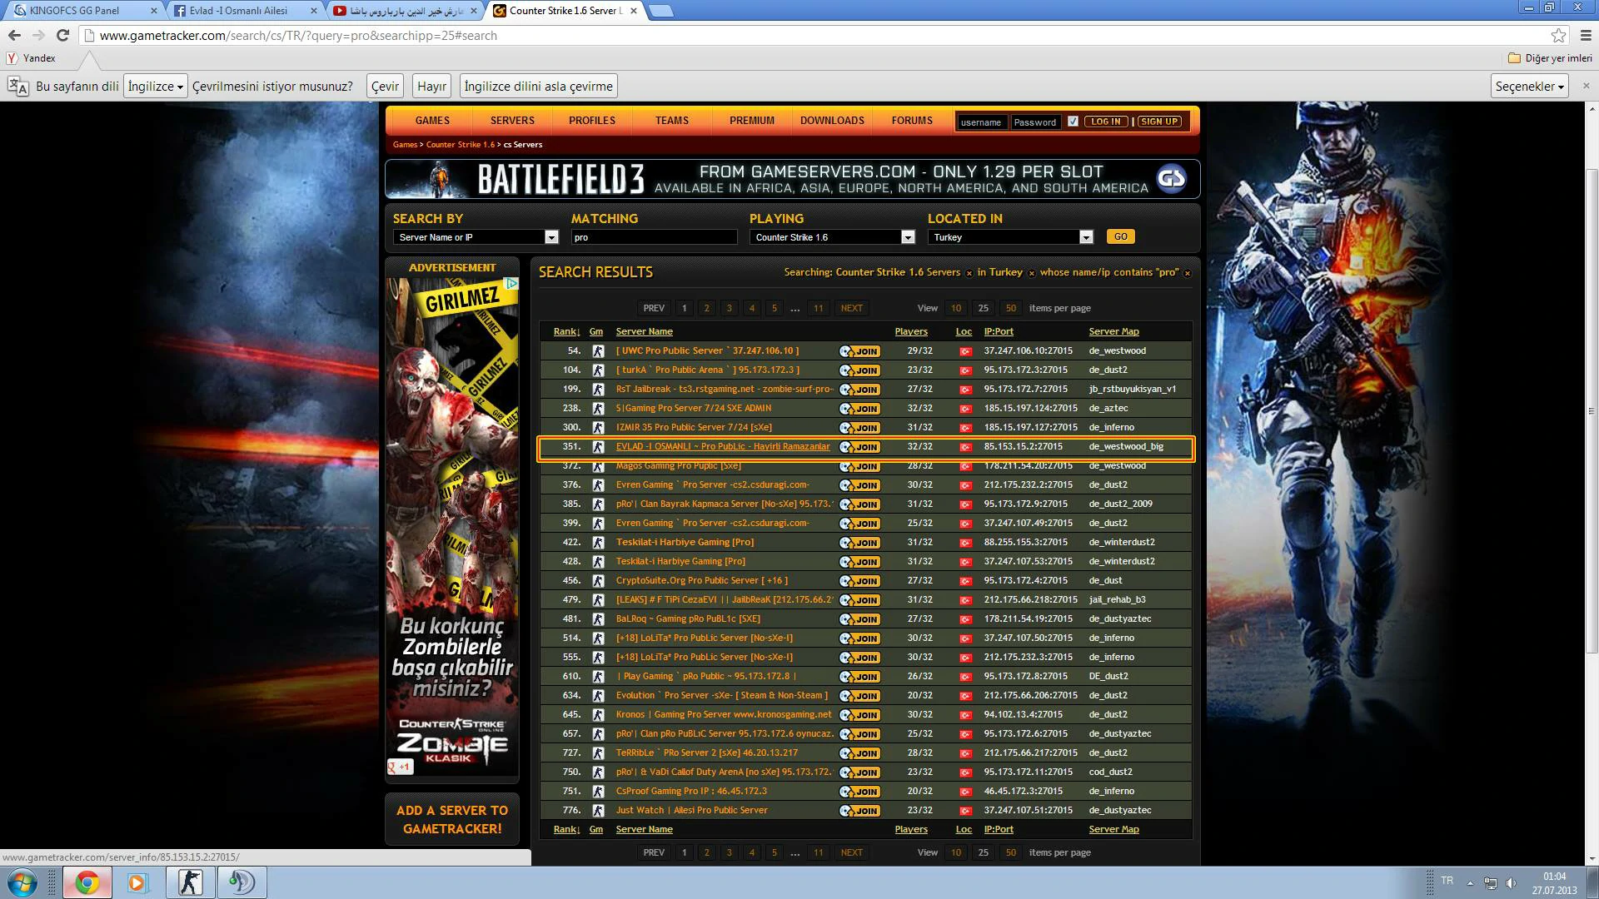Open media player icon in the taskbar
Image resolution: width=1599 pixels, height=899 pixels.
137,882
